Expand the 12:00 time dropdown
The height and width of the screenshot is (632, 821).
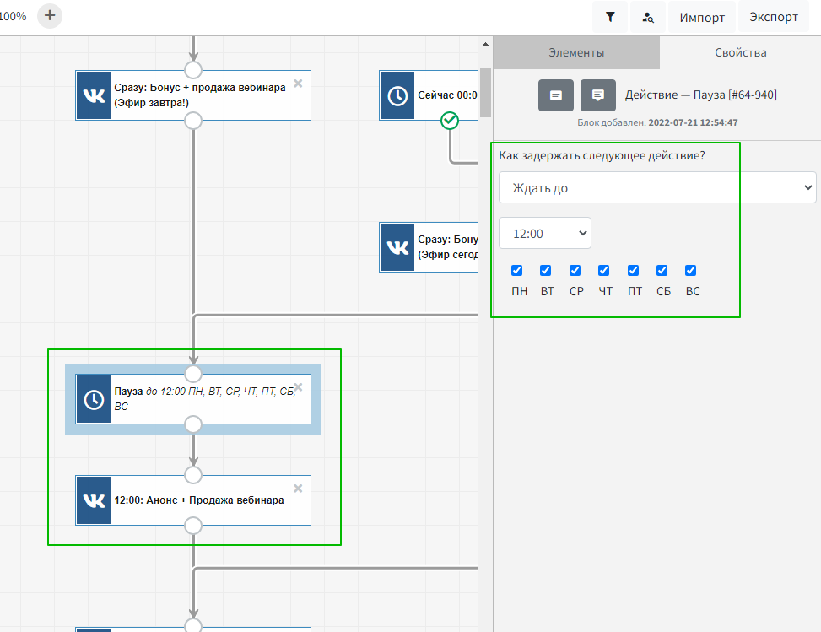[545, 233]
